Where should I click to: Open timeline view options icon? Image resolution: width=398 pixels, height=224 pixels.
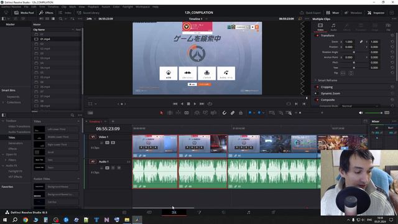(x=90, y=113)
